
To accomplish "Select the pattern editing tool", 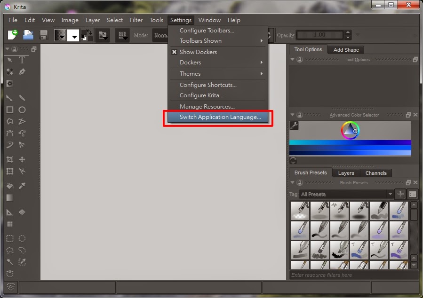I will [x=10, y=72].
